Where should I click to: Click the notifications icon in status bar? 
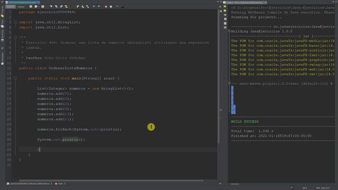[x=292, y=188]
